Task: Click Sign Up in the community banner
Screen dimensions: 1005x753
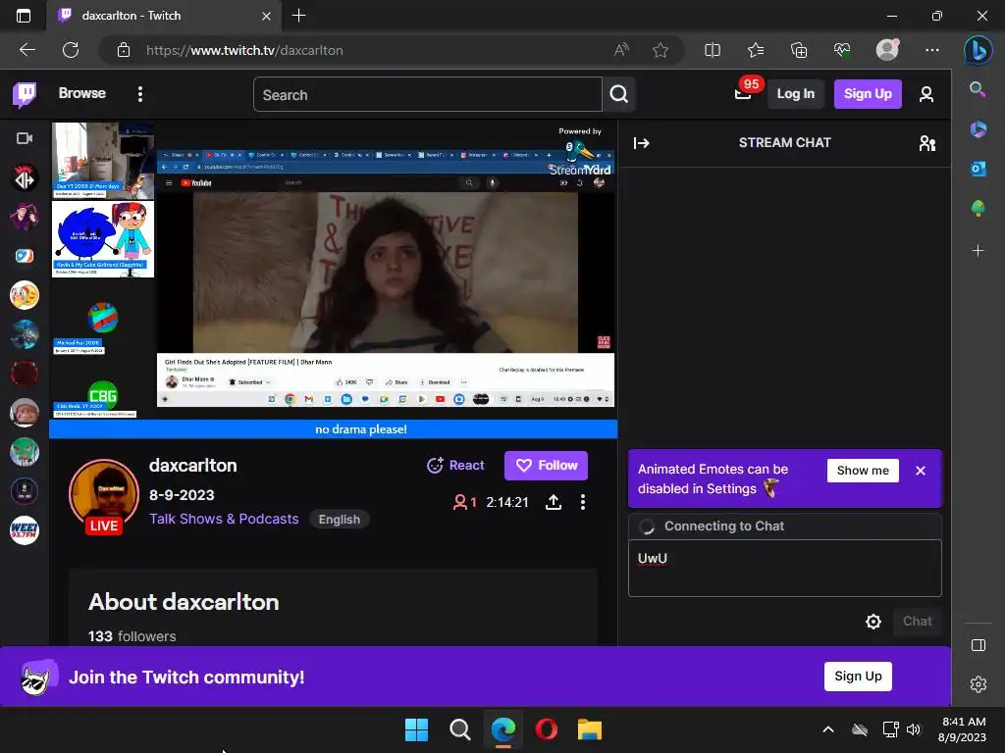Action: click(858, 677)
